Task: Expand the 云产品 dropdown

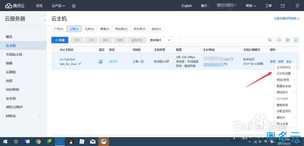Action: (58, 6)
